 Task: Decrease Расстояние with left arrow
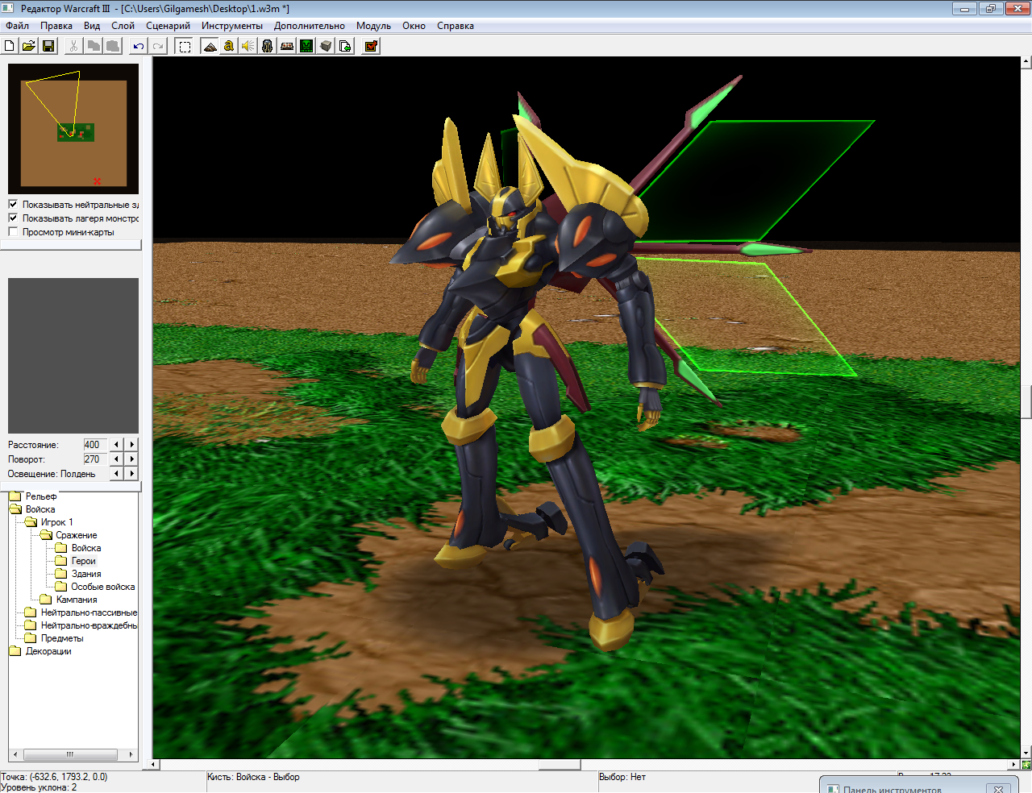tap(117, 444)
